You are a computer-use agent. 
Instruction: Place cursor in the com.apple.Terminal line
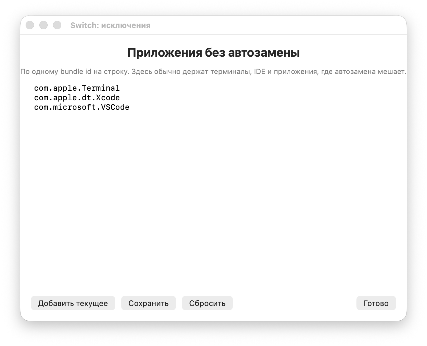pyautogui.click(x=77, y=88)
